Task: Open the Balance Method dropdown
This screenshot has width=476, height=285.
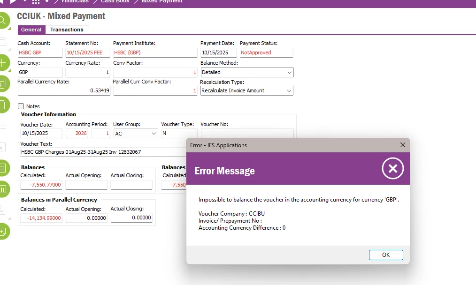Action: coord(289,73)
